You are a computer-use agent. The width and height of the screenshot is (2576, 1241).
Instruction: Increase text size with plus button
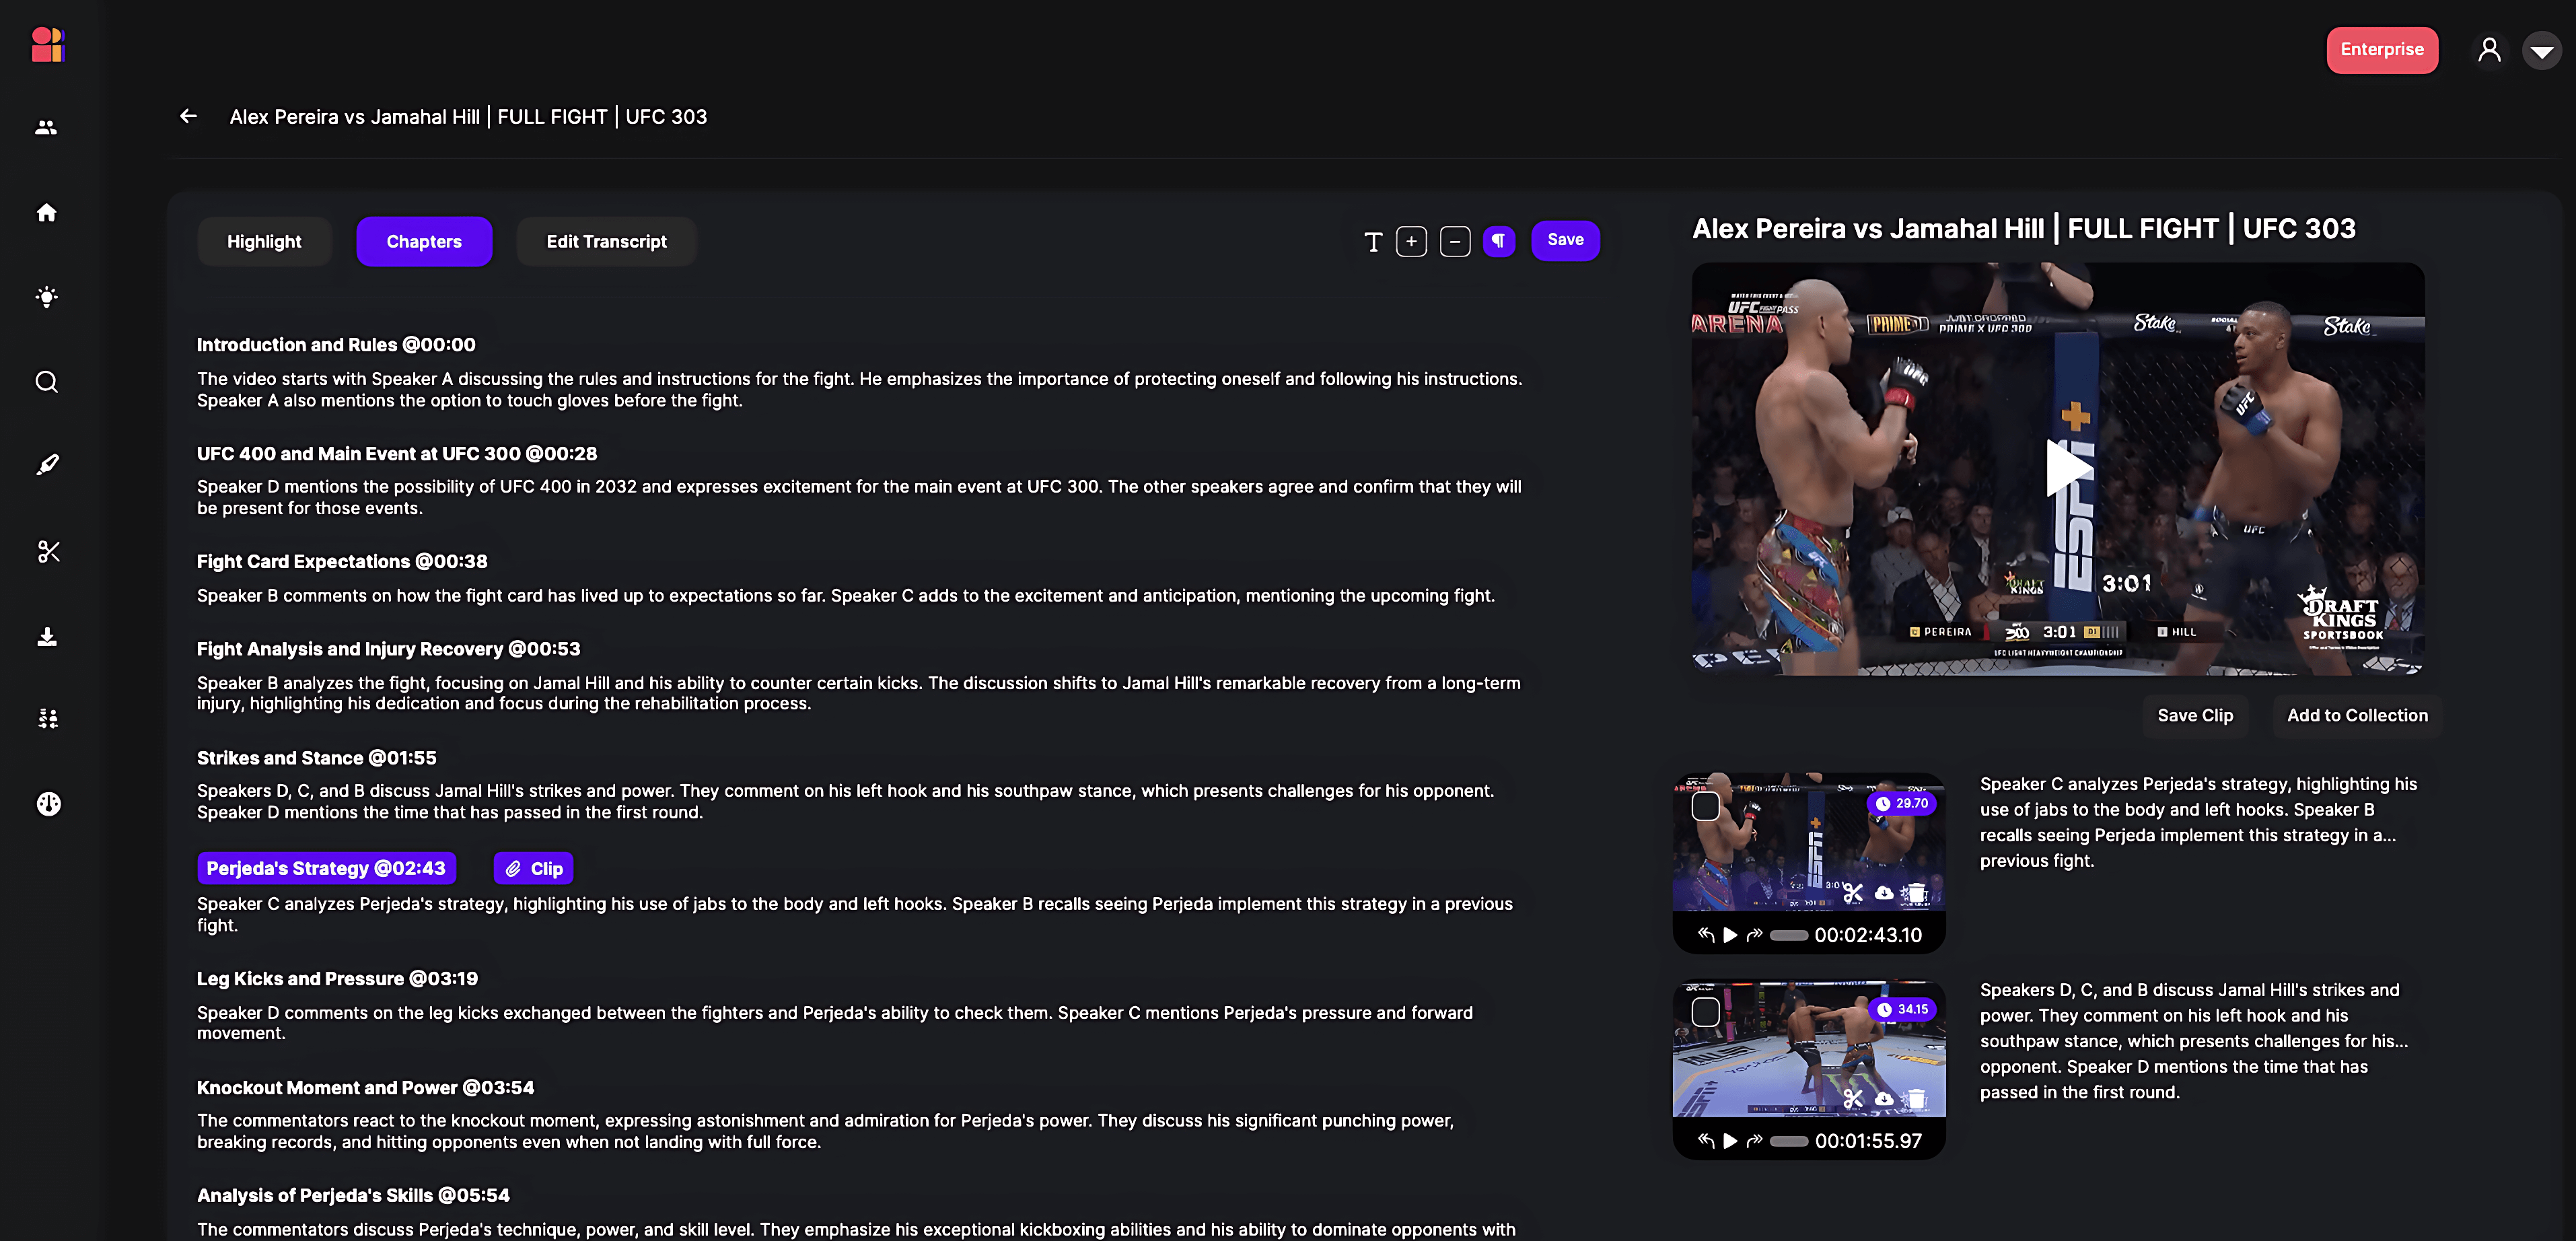(x=1411, y=241)
